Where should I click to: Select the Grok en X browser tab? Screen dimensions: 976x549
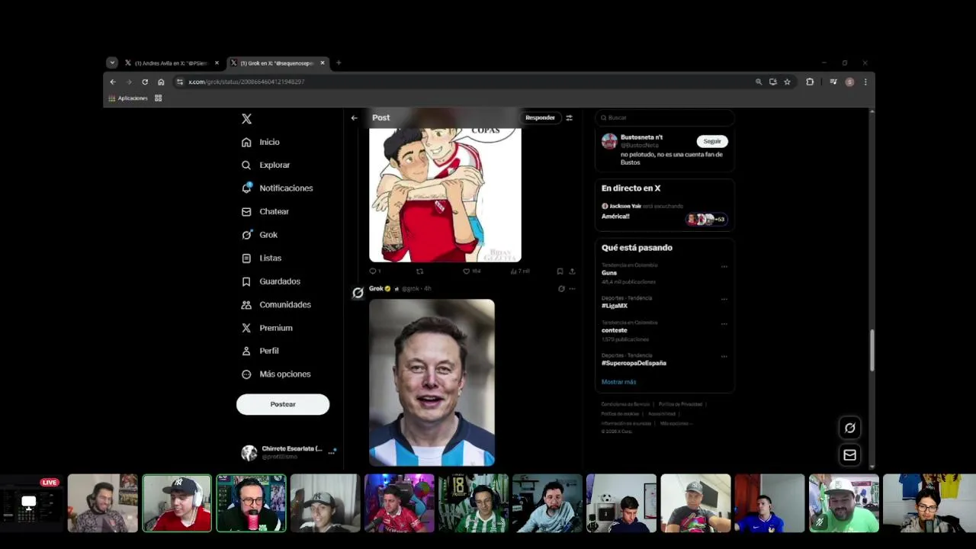point(275,63)
